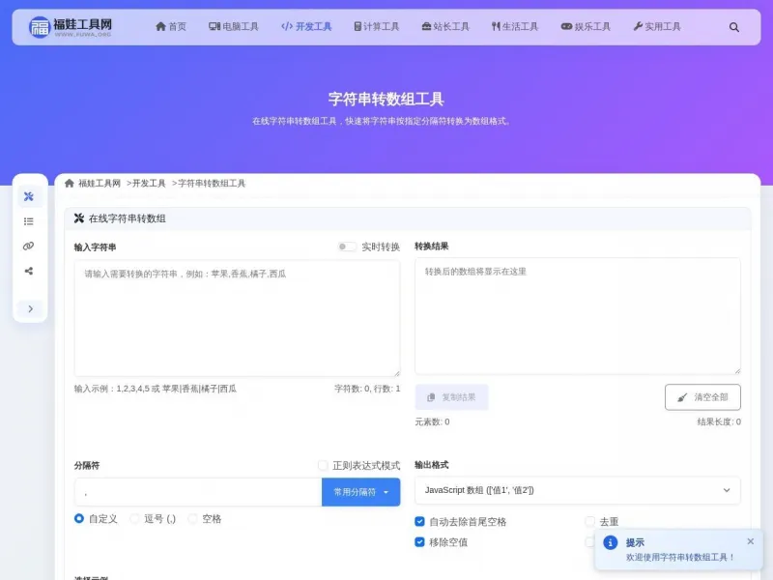773x580 pixels.
Task: Open the list icon in the sidebar
Action: coord(29,221)
